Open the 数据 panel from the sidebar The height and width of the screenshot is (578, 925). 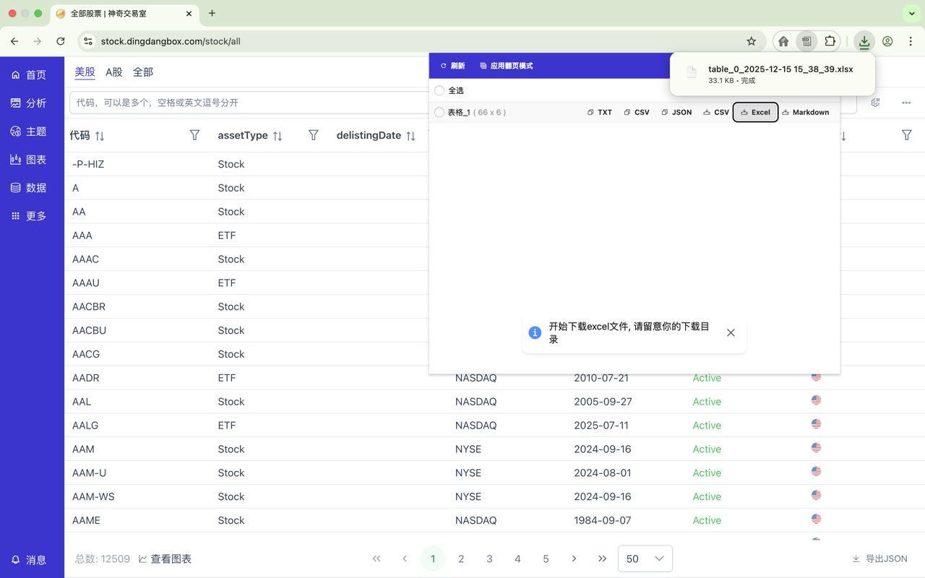[29, 187]
